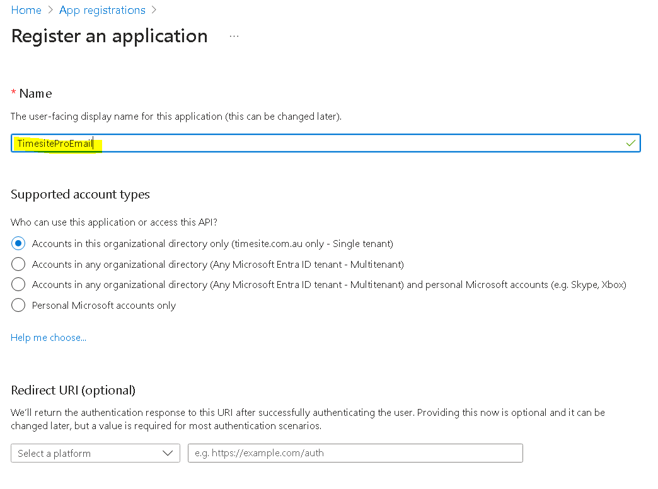Click the Supported account types heading

click(80, 194)
